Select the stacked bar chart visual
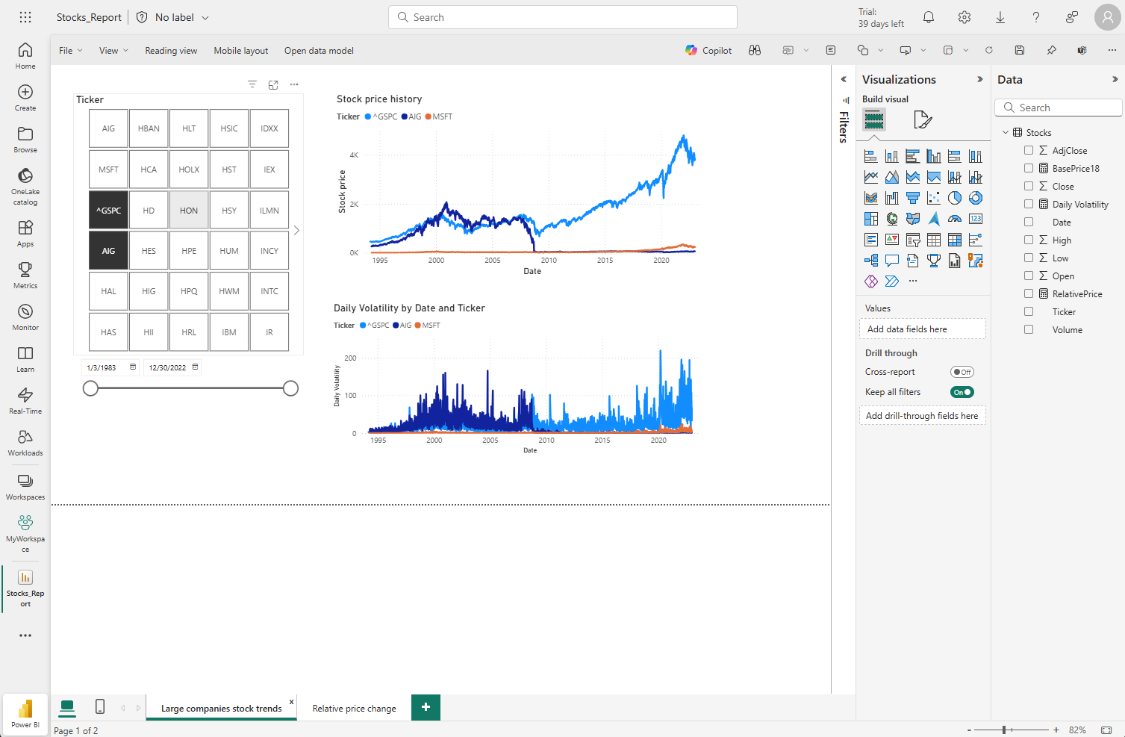Screen dimensions: 1125x737 [x=870, y=156]
